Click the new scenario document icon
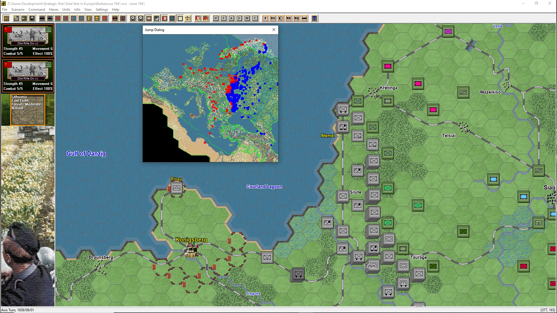 click(x=16, y=18)
